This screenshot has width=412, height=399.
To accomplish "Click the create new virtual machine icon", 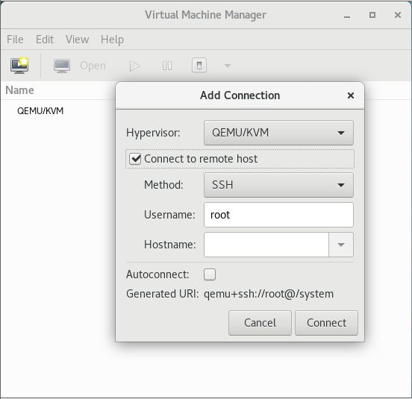I will [x=19, y=66].
